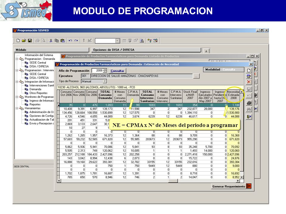Screen dimensions: 286x214
Task: Click the Año de Programación 2008 field
Action: coord(97,71)
